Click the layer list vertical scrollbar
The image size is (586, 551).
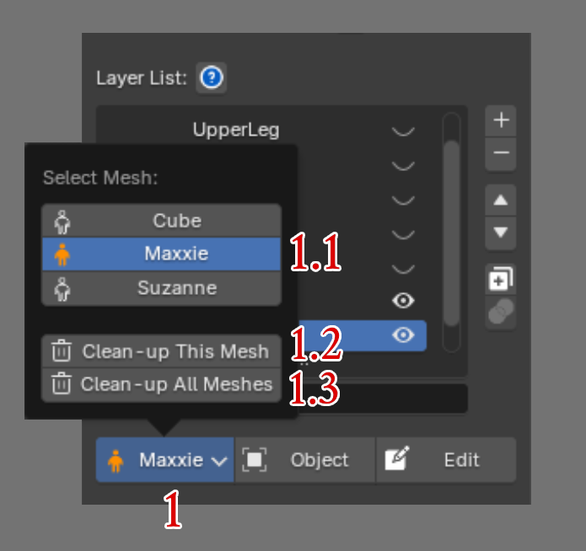pos(452,233)
